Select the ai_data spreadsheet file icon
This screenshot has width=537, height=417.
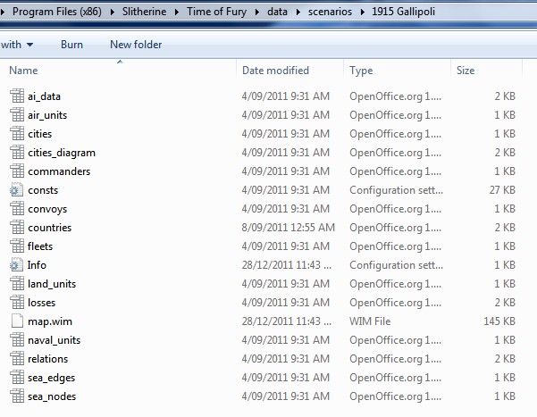click(x=17, y=96)
